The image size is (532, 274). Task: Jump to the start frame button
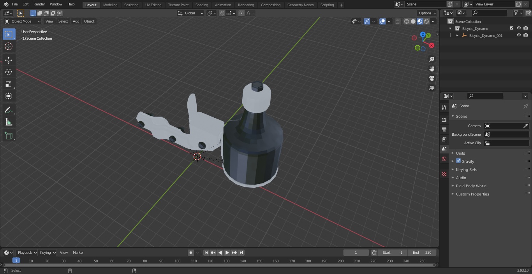[x=206, y=253]
